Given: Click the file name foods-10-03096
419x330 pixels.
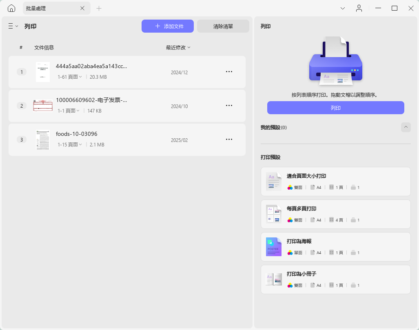Looking at the screenshot, I should 77,134.
